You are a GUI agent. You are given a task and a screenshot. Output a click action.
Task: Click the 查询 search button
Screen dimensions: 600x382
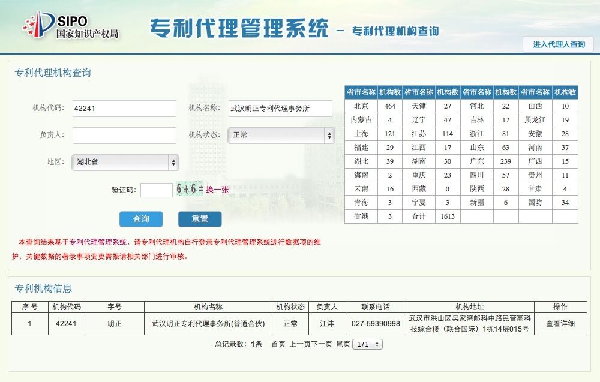[141, 219]
